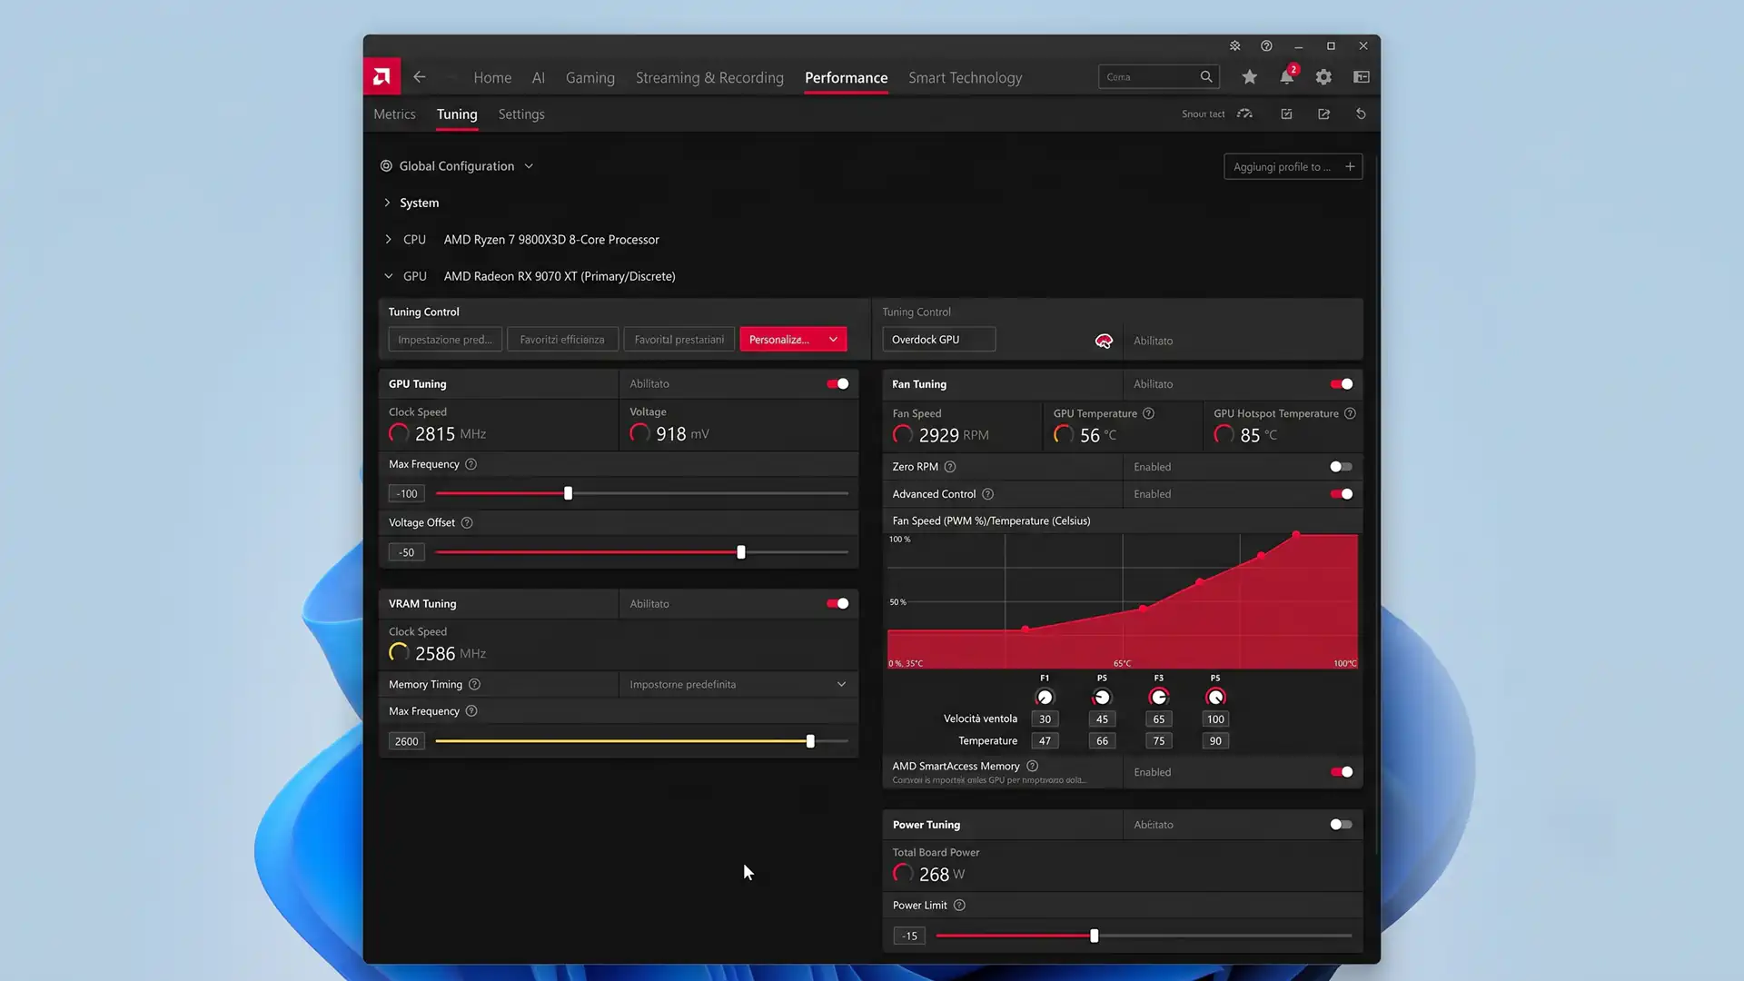Screen dimensions: 1744x981
Task: Switch to the Metrics subtab
Action: coord(394,114)
